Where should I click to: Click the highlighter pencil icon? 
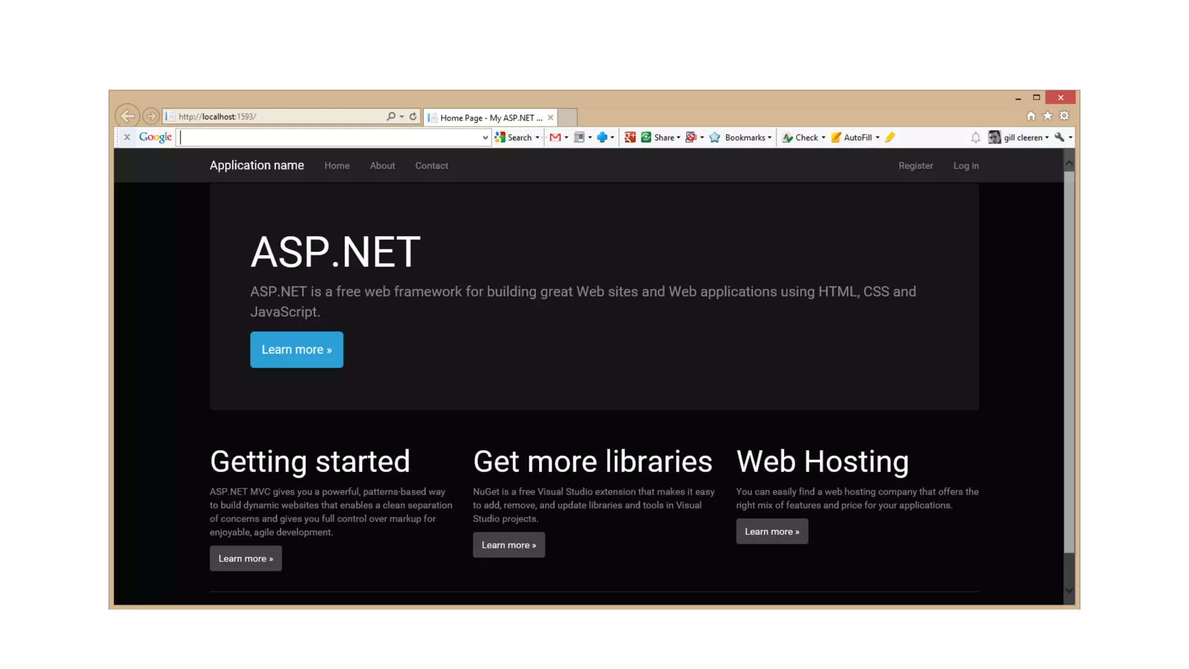tap(890, 138)
